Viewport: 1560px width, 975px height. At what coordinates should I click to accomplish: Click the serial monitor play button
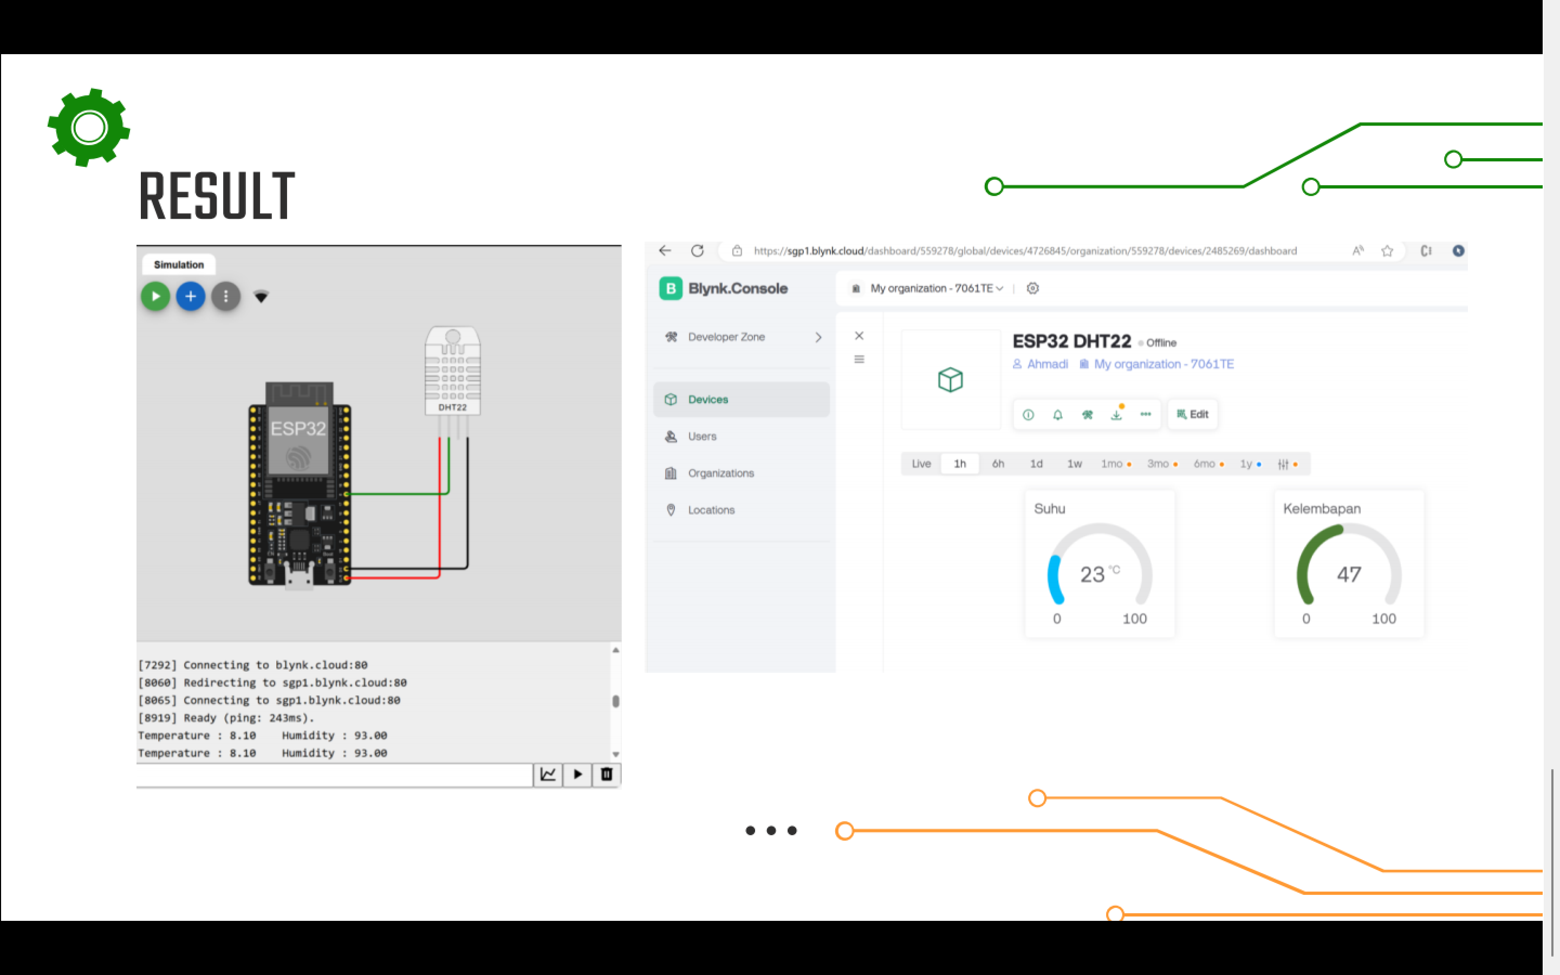(x=577, y=774)
